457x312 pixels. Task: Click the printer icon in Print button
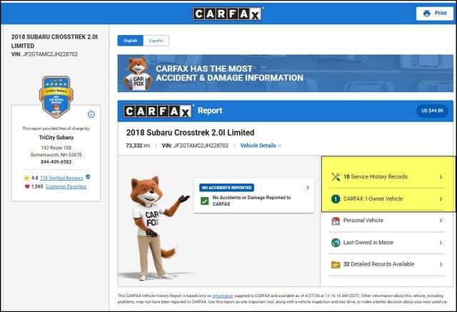(427, 14)
